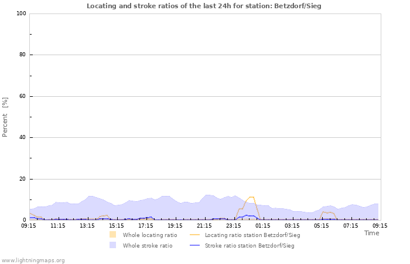Select the 'Whole stroke ratio' legend label
The height and width of the screenshot is (264, 410).
coord(148,245)
